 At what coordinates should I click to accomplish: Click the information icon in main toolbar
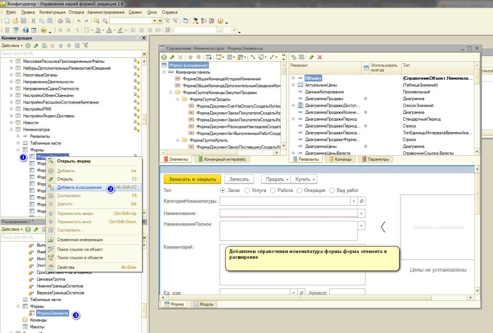[x=220, y=21]
